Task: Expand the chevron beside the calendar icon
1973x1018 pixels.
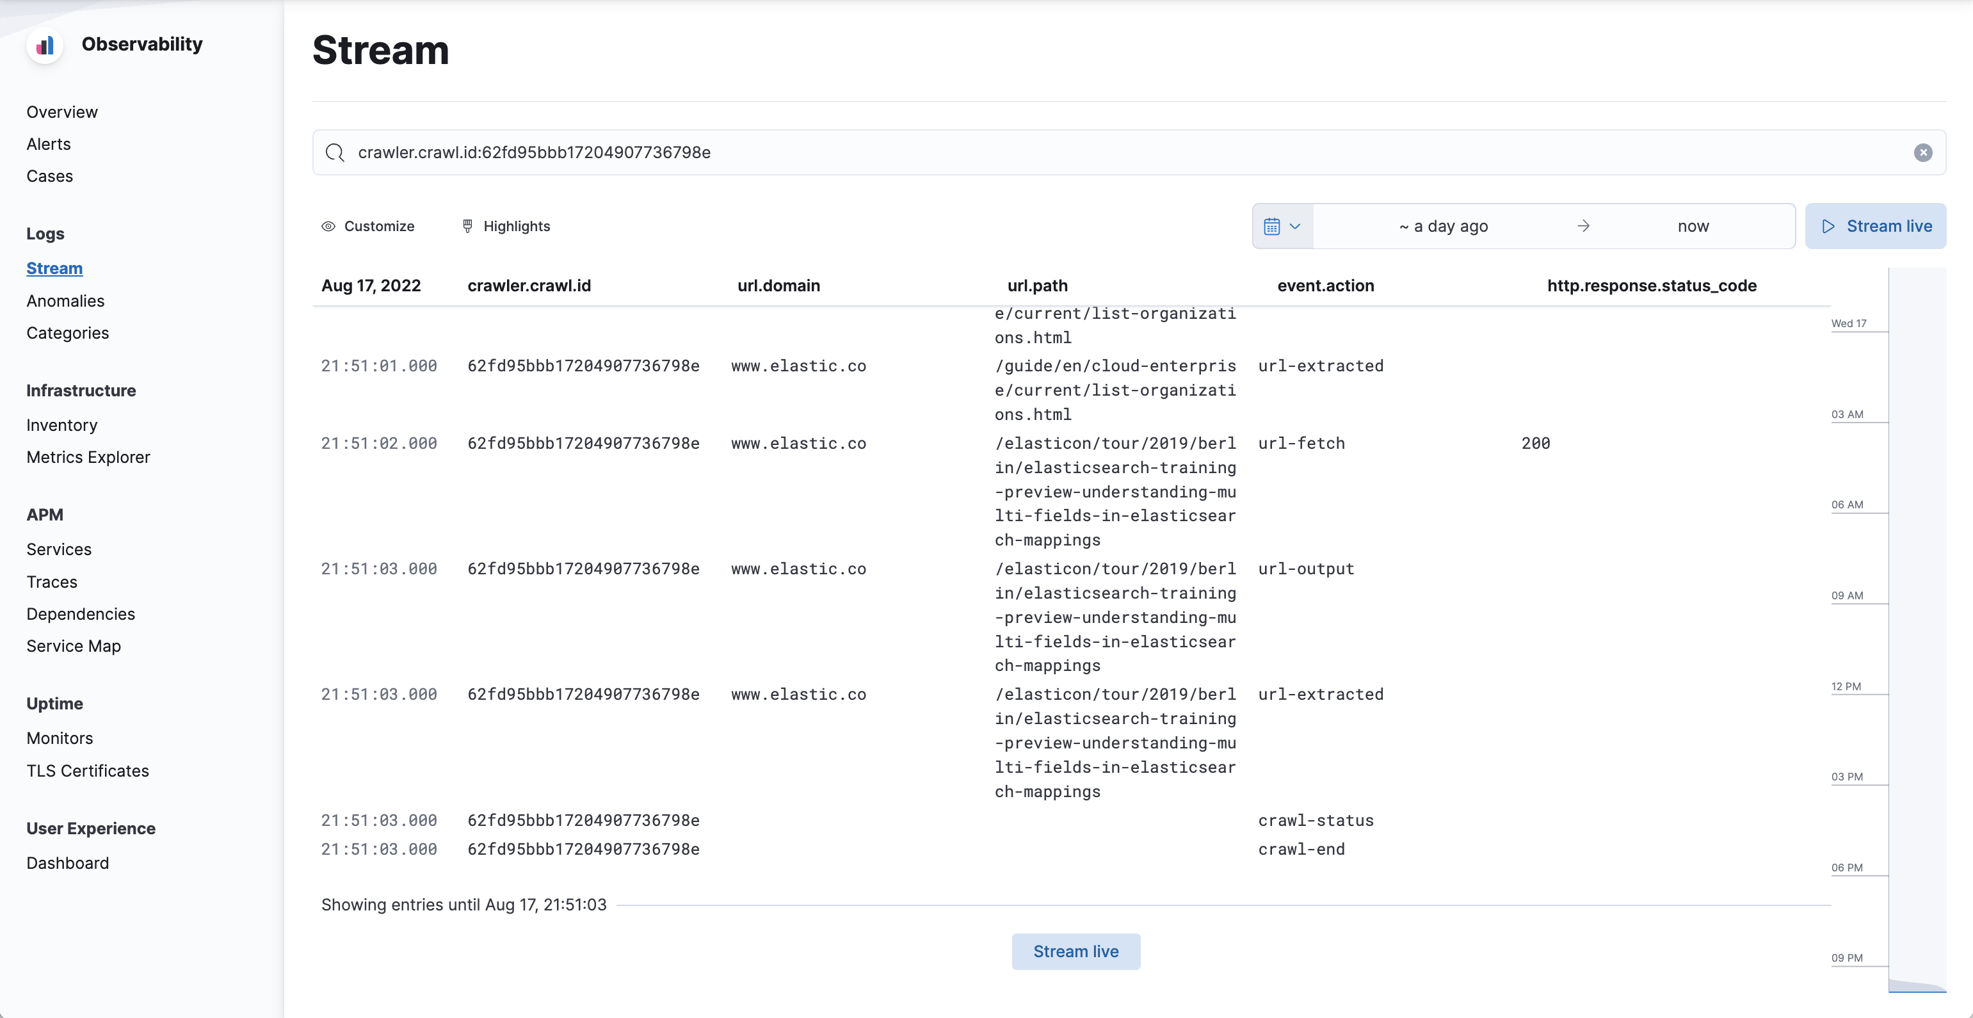Action: coord(1295,227)
